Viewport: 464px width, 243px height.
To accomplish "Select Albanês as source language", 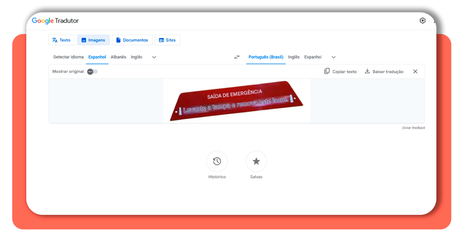I will [x=118, y=57].
